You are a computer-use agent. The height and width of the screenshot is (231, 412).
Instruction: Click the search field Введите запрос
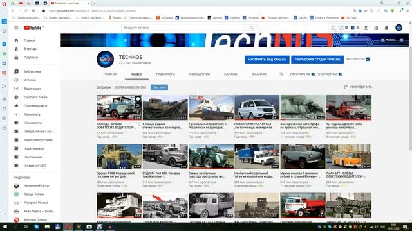point(183,28)
